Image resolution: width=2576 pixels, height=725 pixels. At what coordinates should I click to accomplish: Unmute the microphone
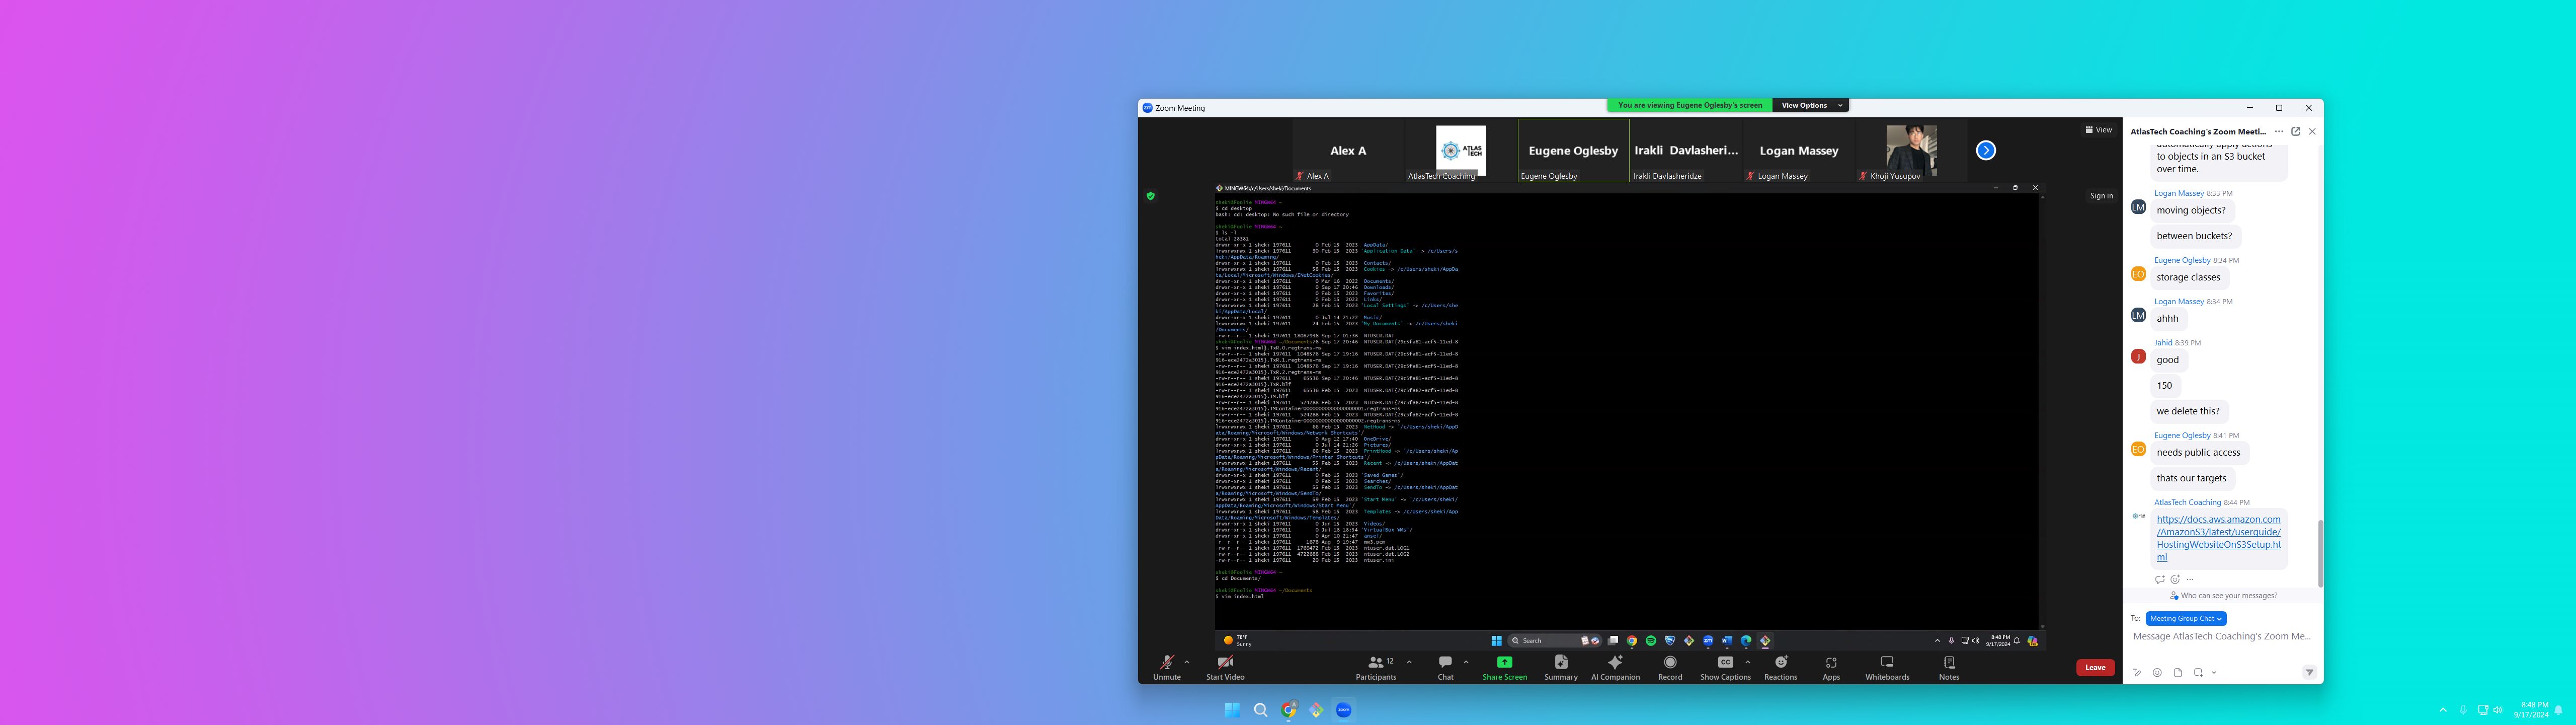click(x=1166, y=667)
